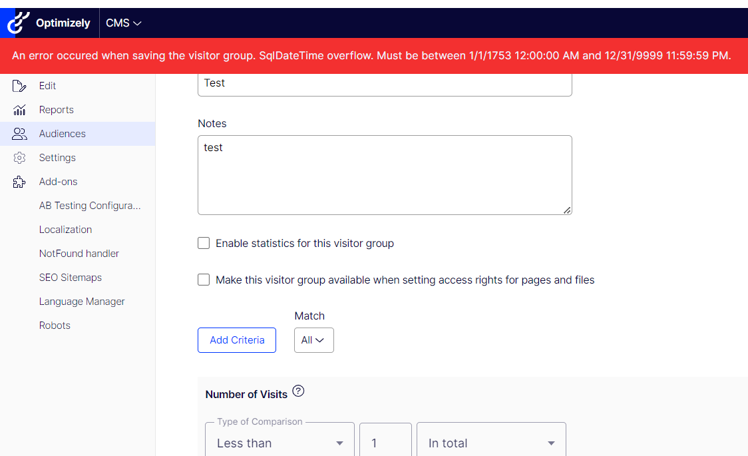Click the Settings gear icon

pyautogui.click(x=19, y=158)
